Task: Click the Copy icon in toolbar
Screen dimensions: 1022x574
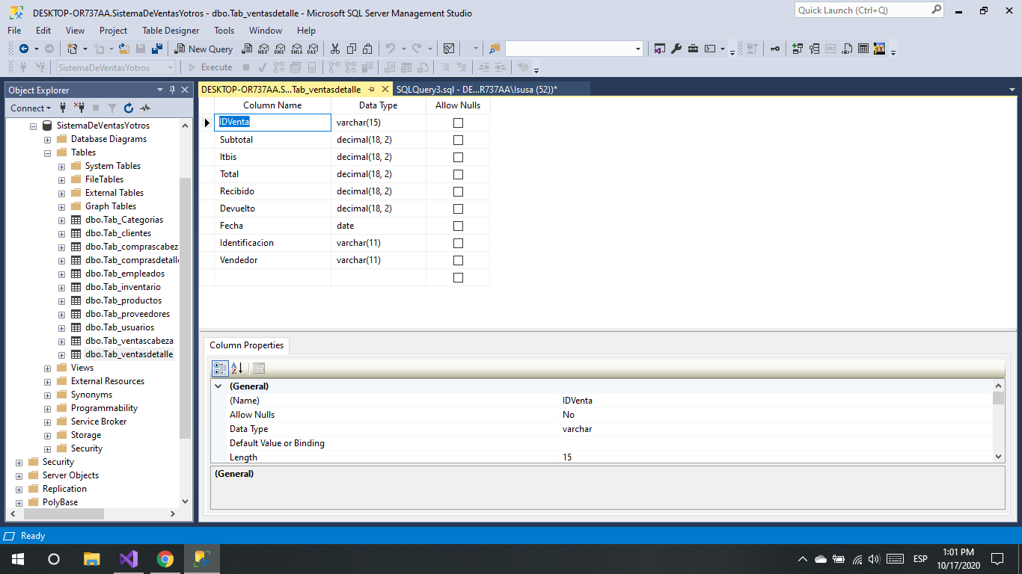Action: click(352, 49)
